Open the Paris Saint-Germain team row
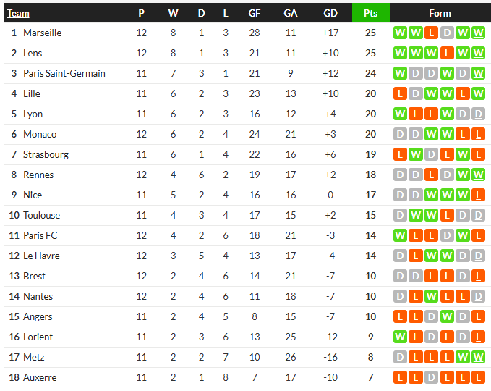The width and height of the screenshot is (491, 391). 246,73
